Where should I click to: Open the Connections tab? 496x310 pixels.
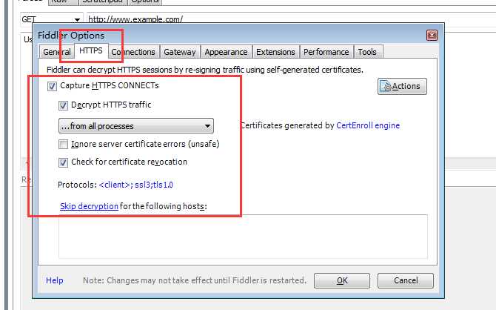(133, 52)
